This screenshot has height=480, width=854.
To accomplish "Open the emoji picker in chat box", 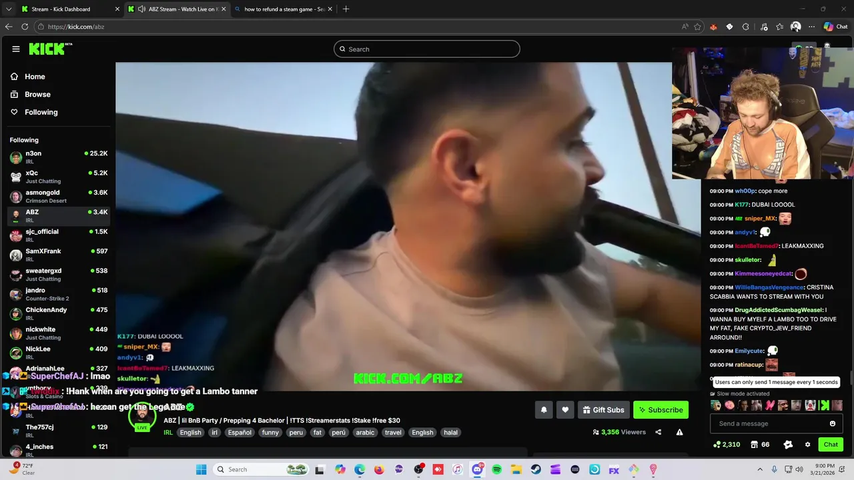I will tap(833, 423).
